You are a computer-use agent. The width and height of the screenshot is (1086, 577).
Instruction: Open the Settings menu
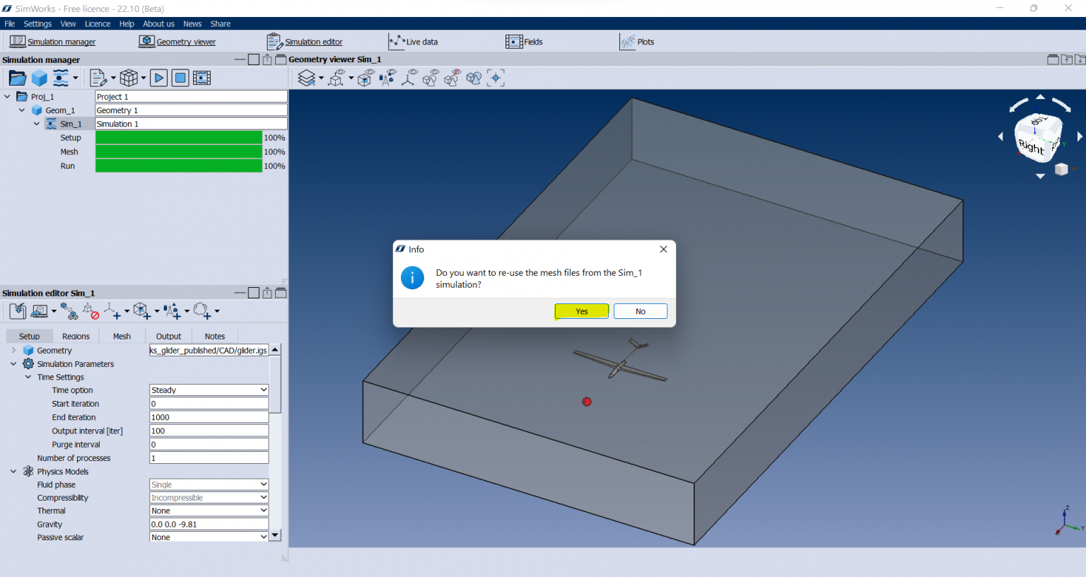pyautogui.click(x=37, y=24)
